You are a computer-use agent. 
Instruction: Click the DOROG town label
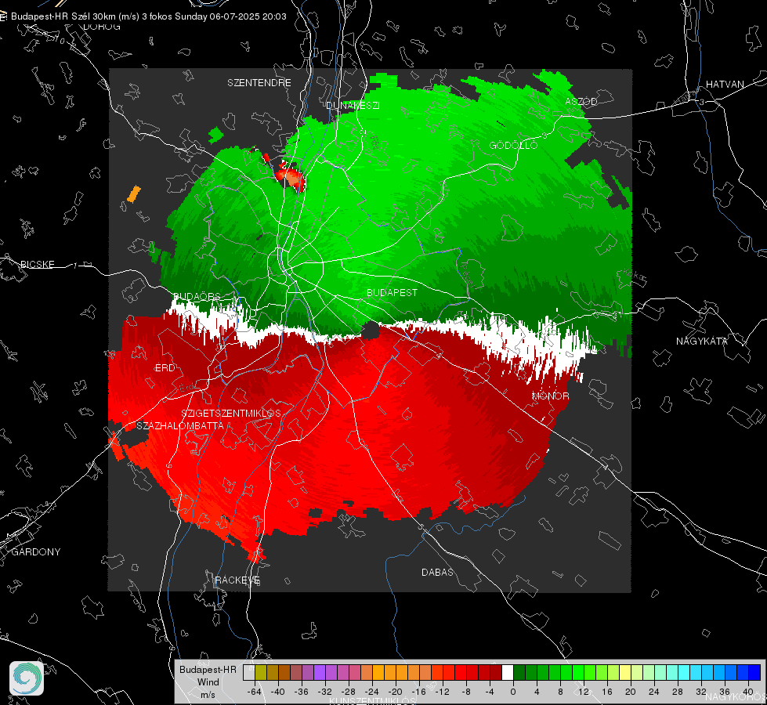click(102, 27)
